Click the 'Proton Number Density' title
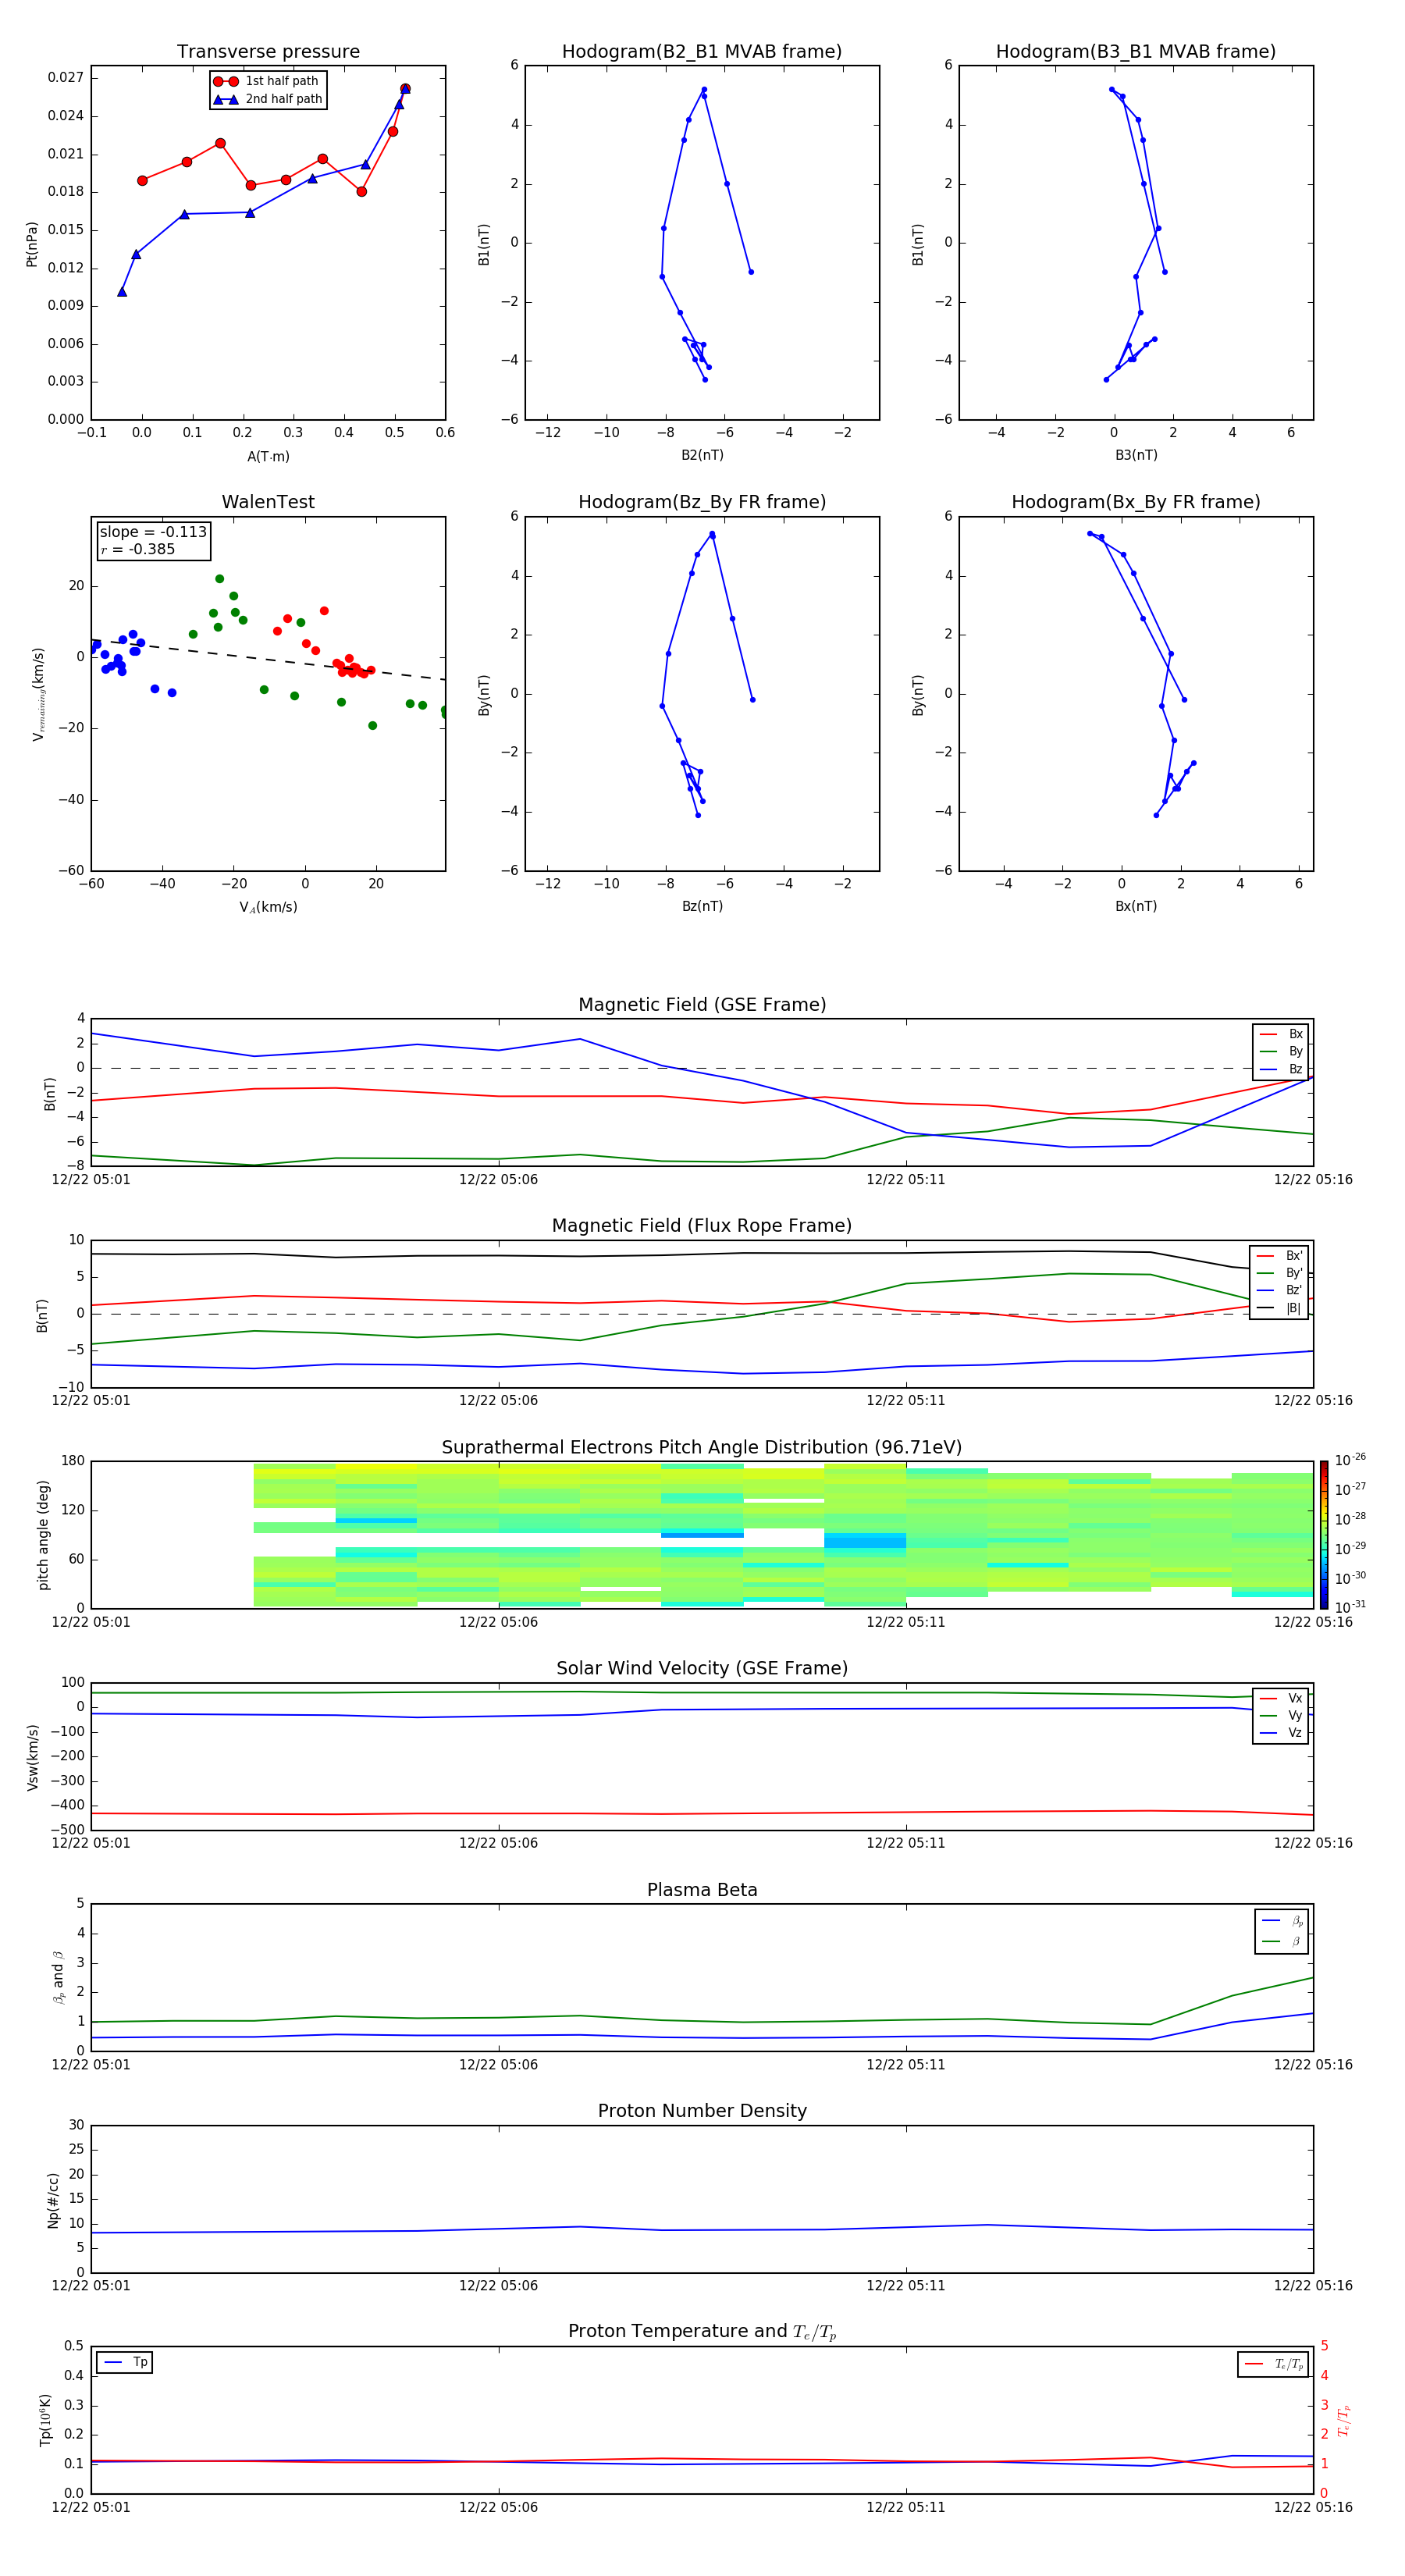Screen dimensions: 1405x2576 [x=702, y=2111]
